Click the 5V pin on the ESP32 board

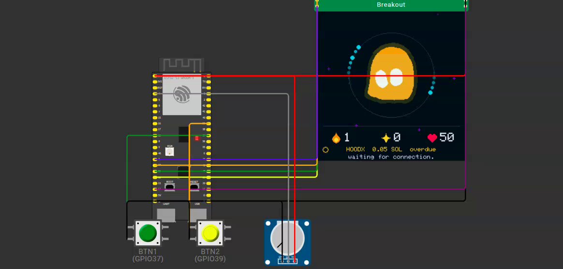(x=155, y=195)
